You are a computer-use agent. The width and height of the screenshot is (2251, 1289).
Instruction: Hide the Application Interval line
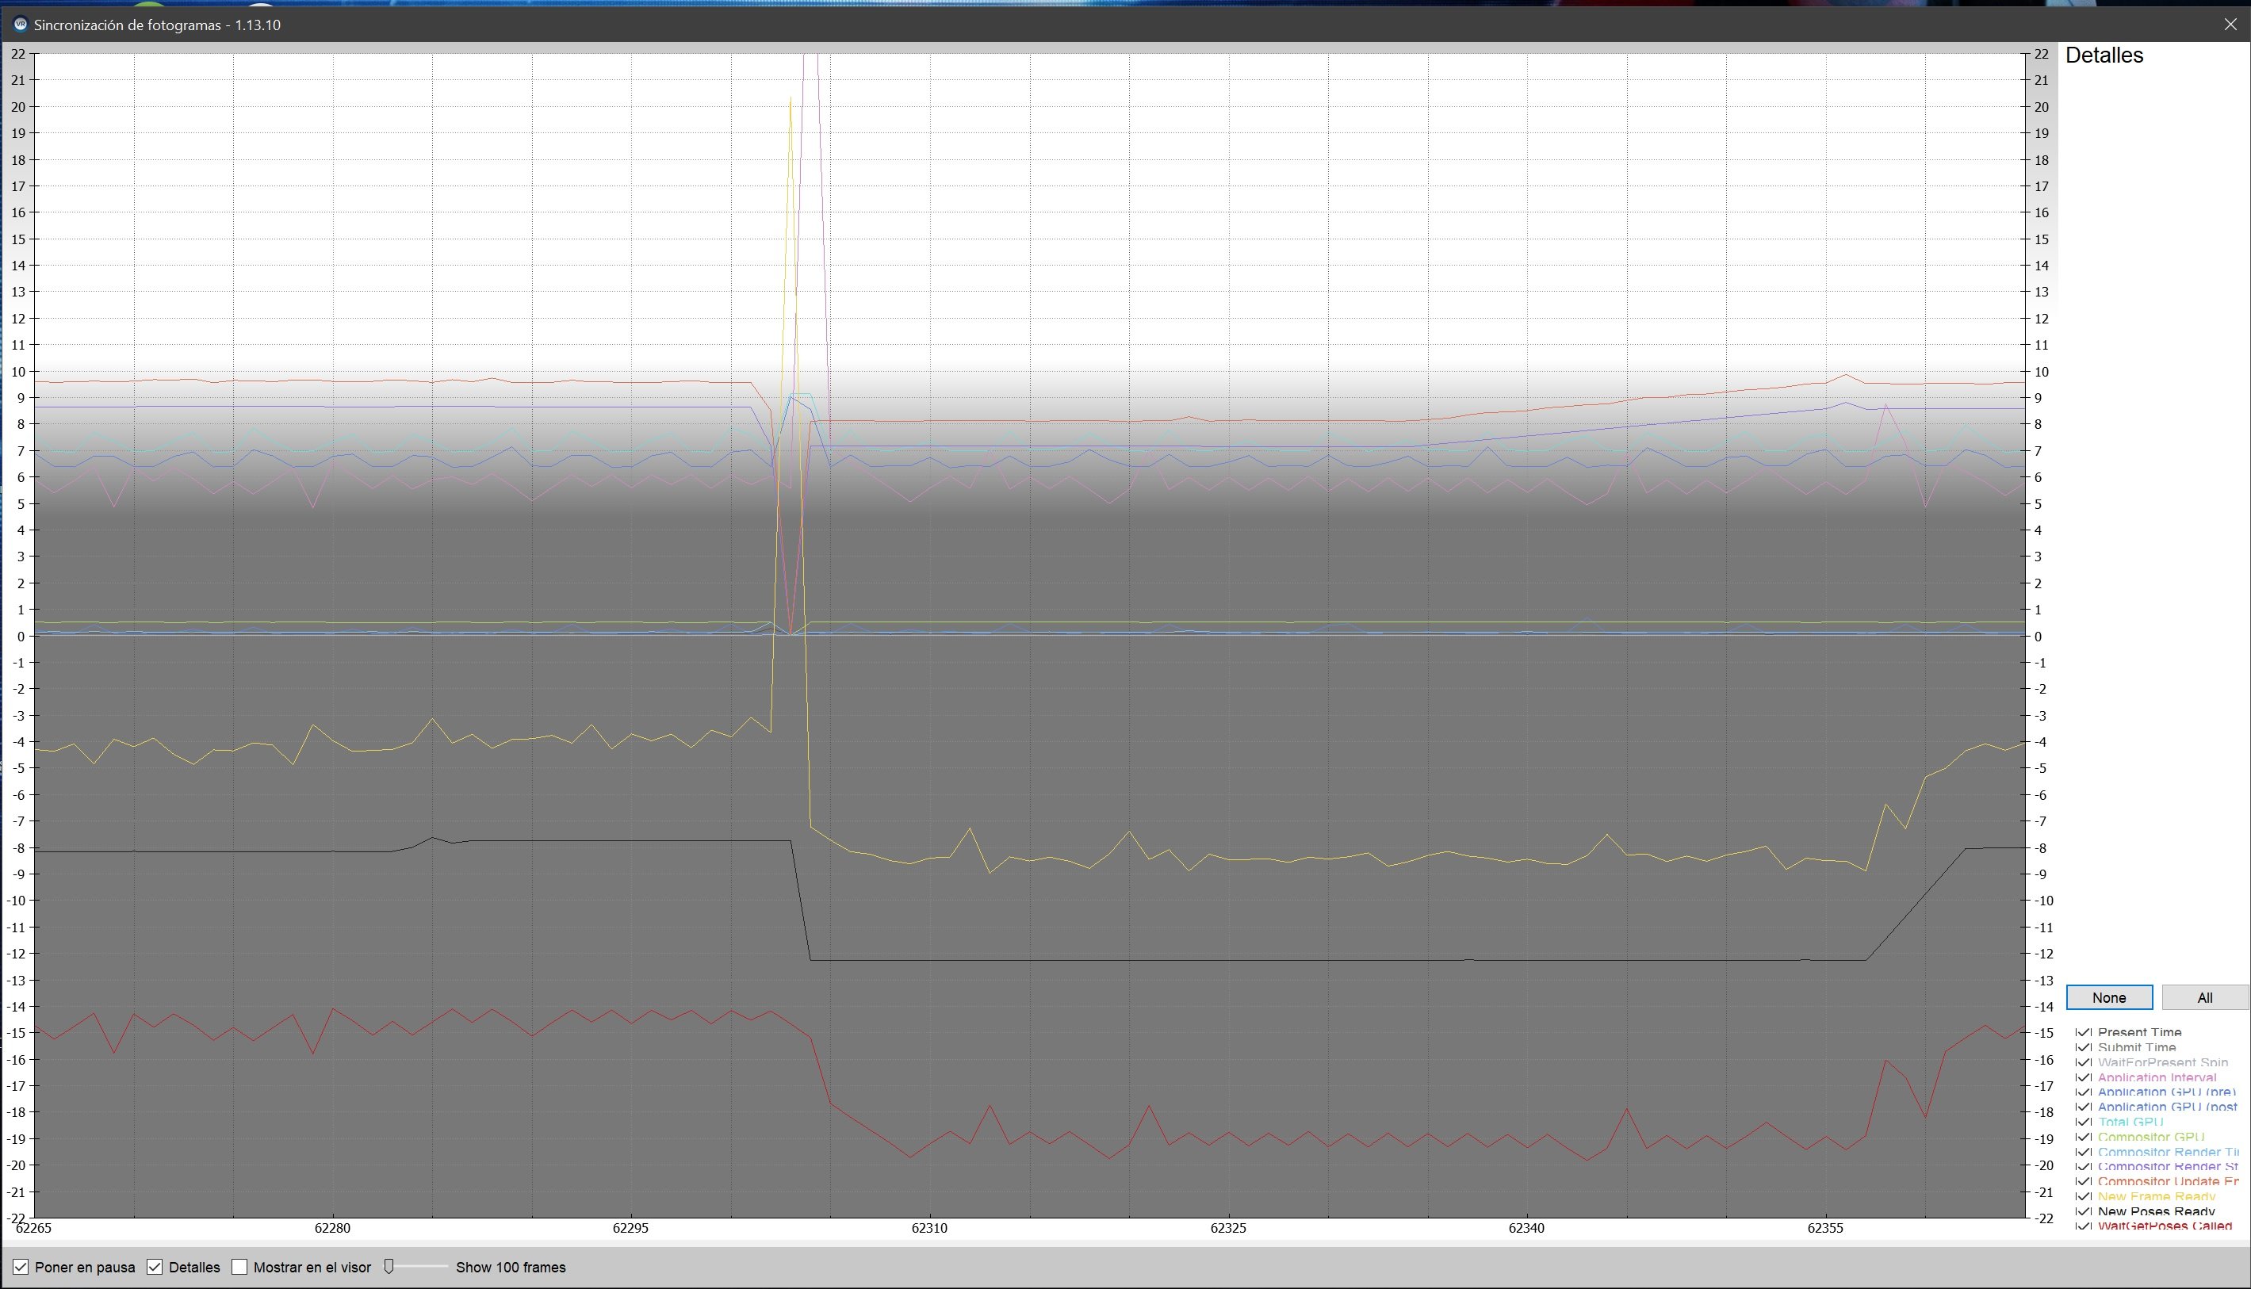tap(2084, 1077)
